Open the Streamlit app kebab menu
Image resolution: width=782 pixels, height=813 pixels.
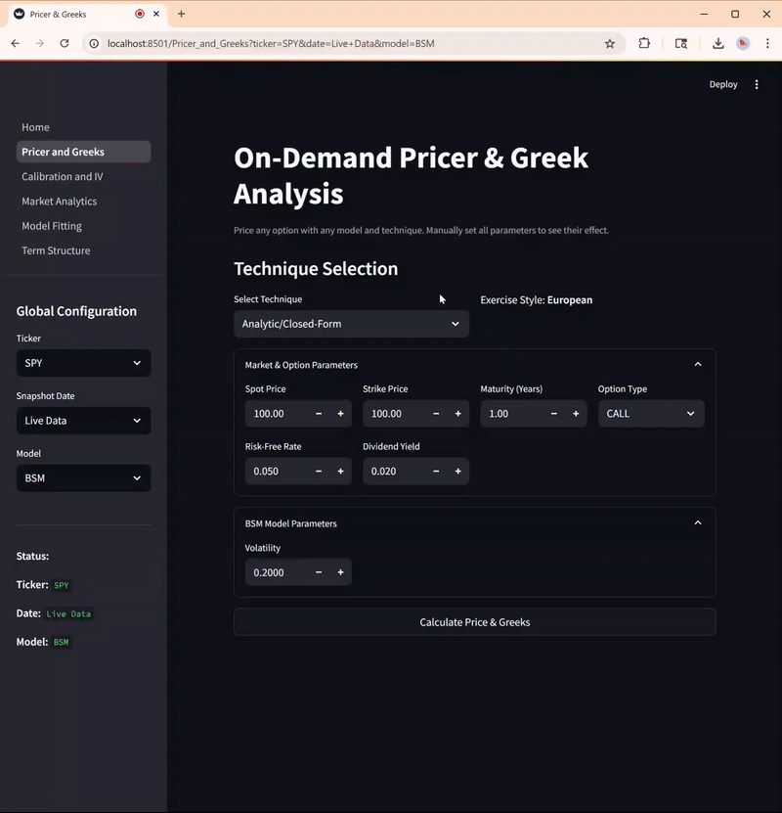point(757,84)
